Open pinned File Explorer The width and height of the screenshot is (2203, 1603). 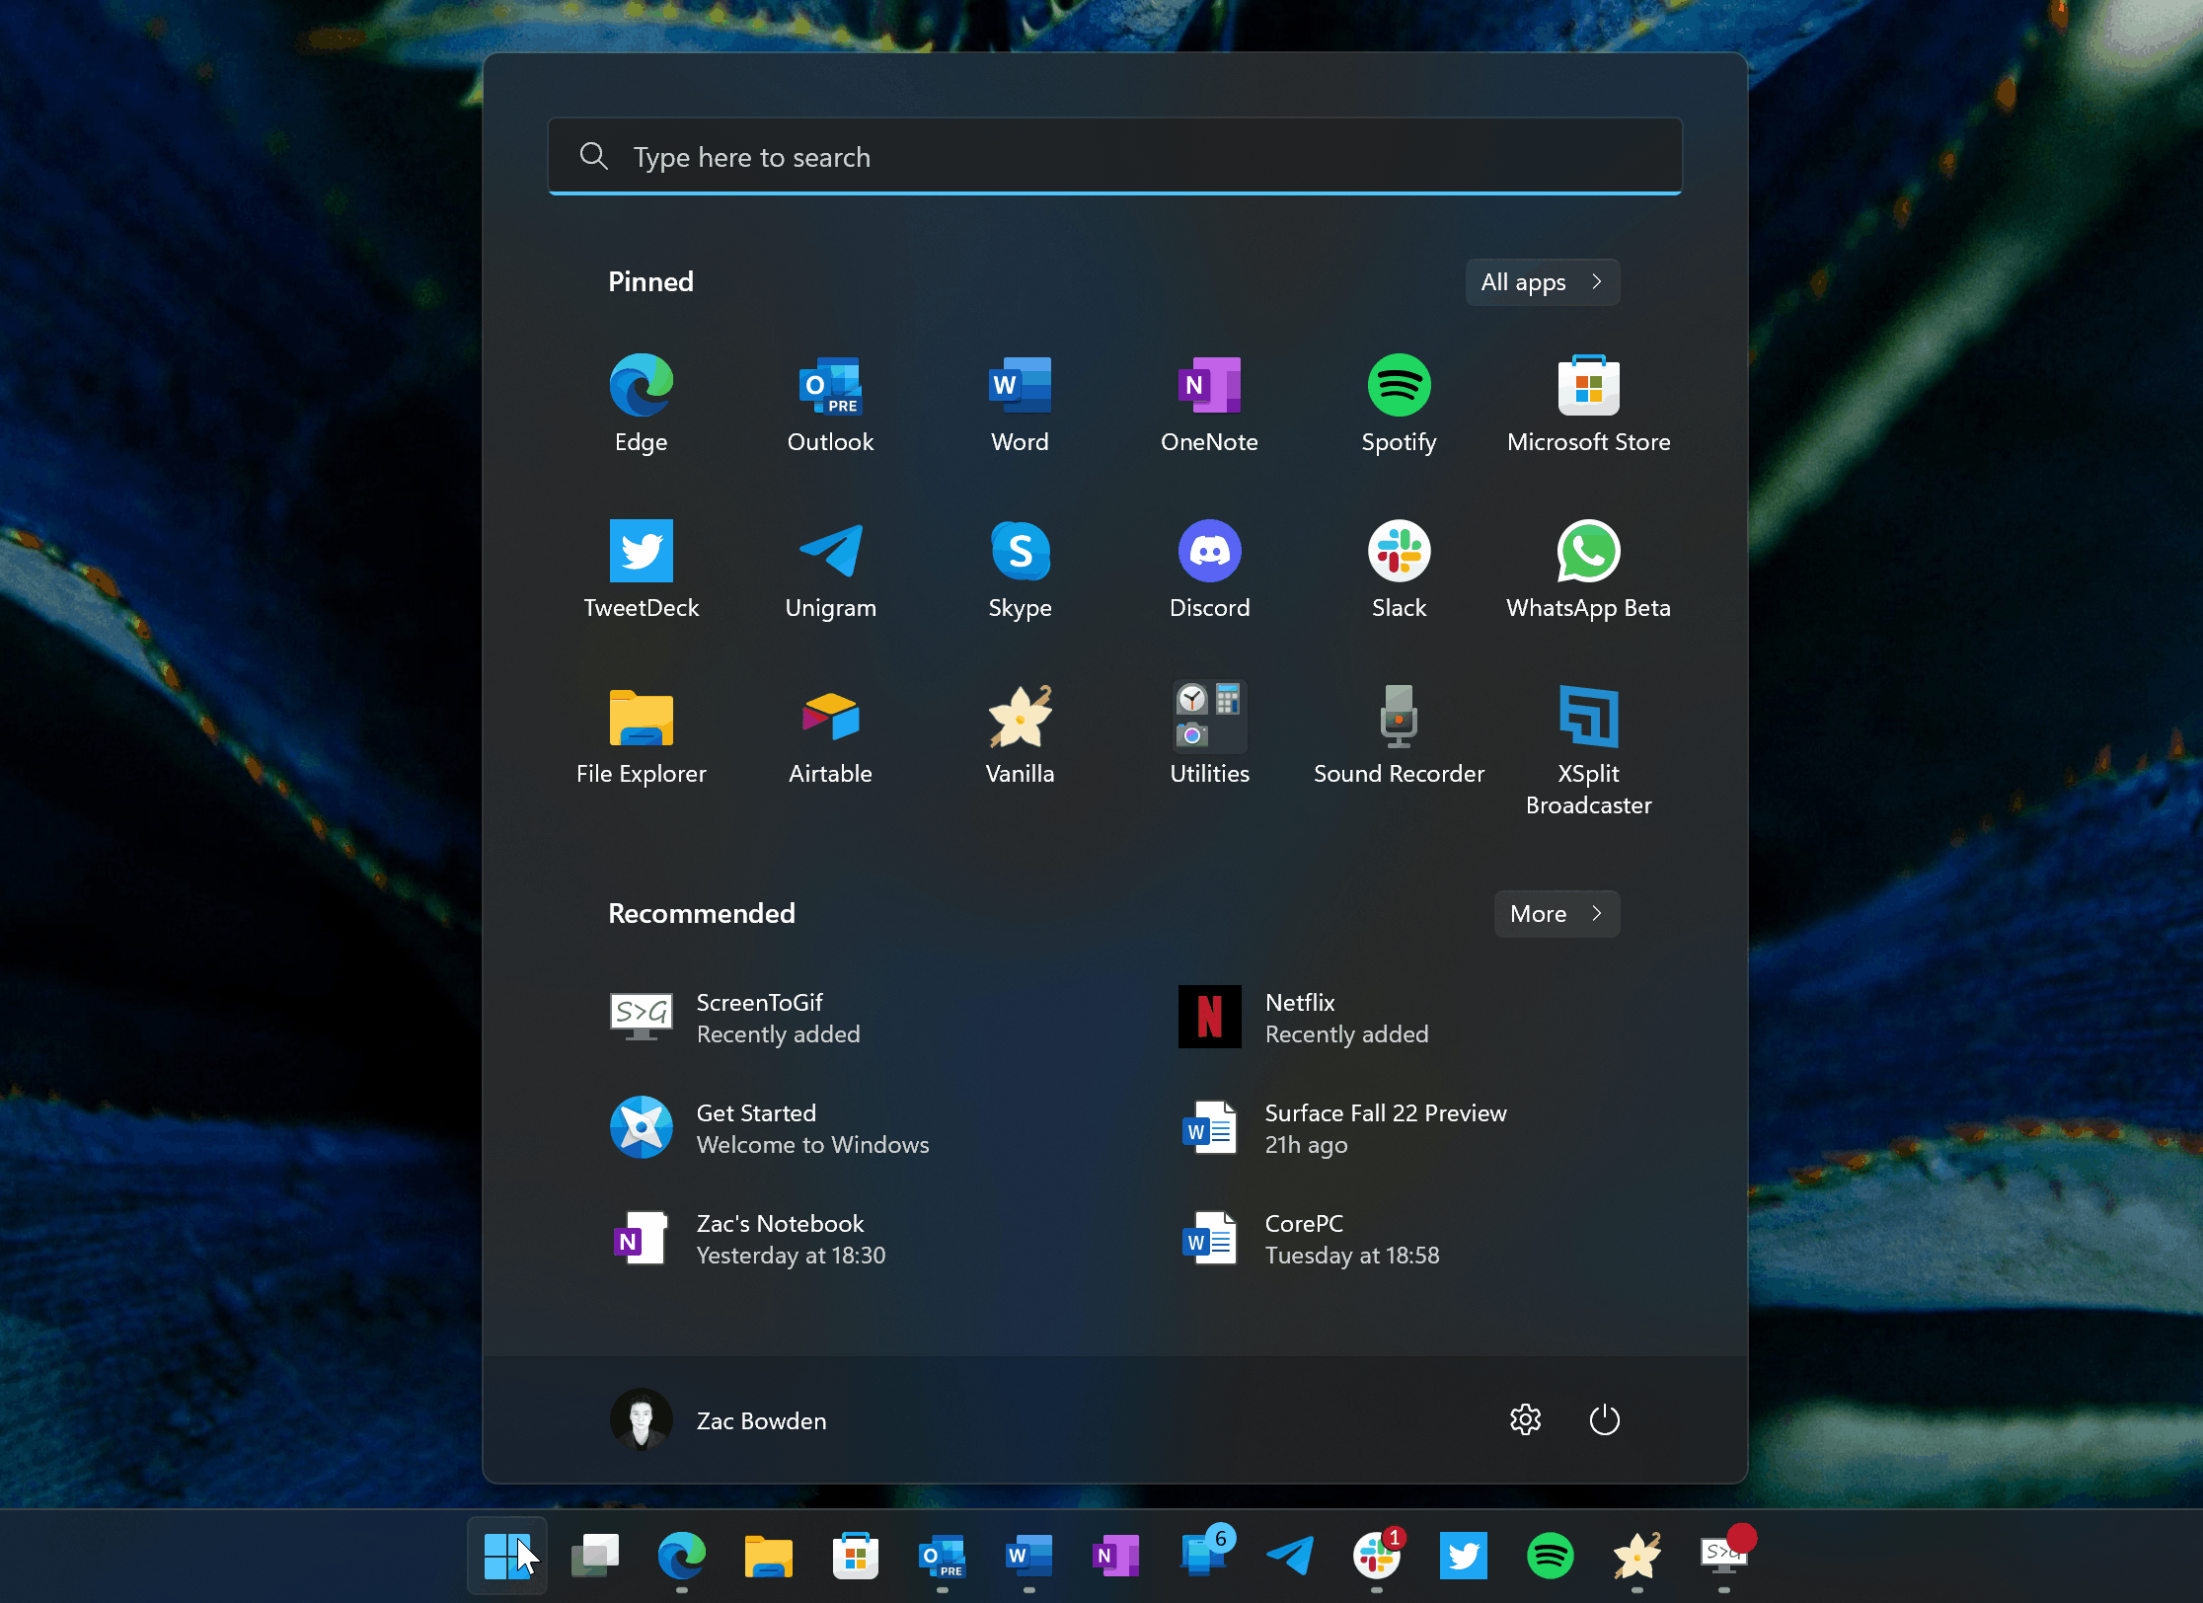tap(642, 735)
